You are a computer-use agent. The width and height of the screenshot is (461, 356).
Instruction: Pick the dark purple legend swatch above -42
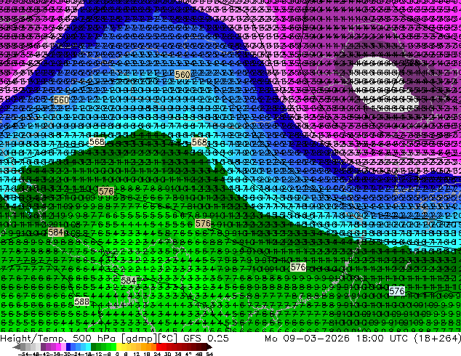click(x=43, y=347)
